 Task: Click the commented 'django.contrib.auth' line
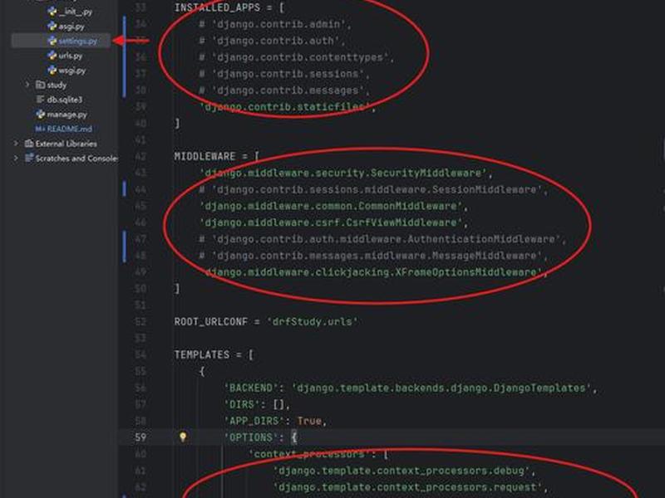pyautogui.click(x=272, y=41)
